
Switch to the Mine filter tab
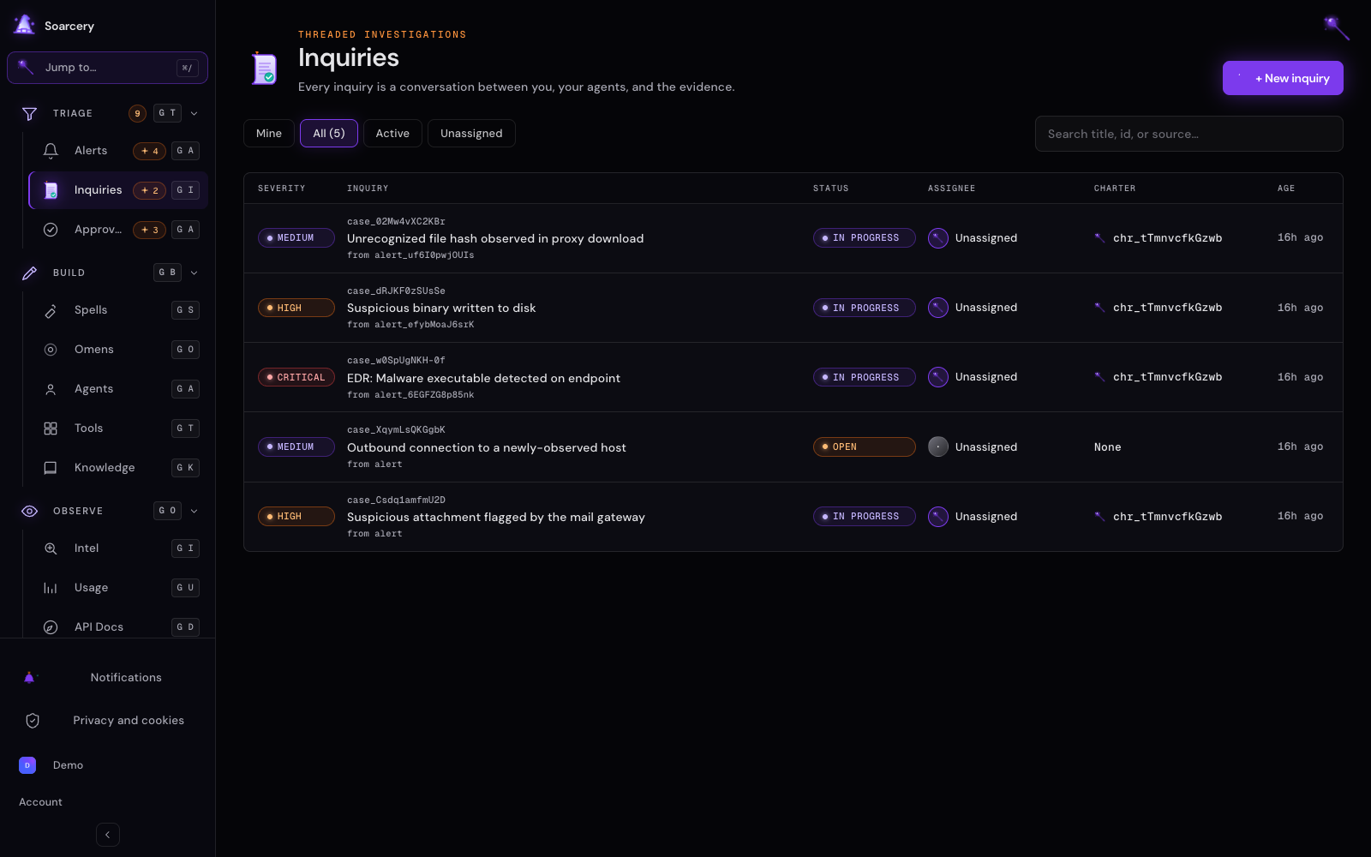click(x=269, y=134)
